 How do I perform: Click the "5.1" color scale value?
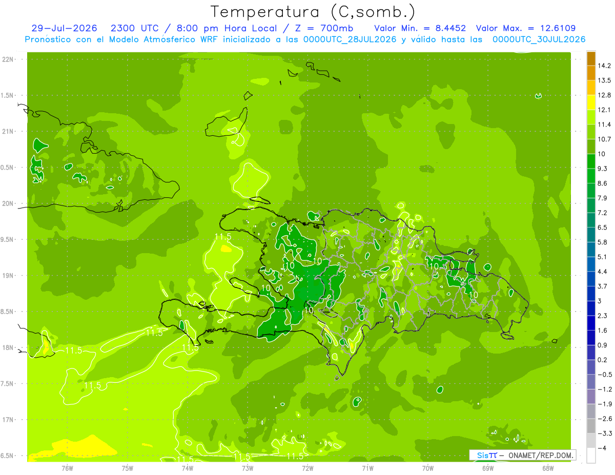coord(602,257)
